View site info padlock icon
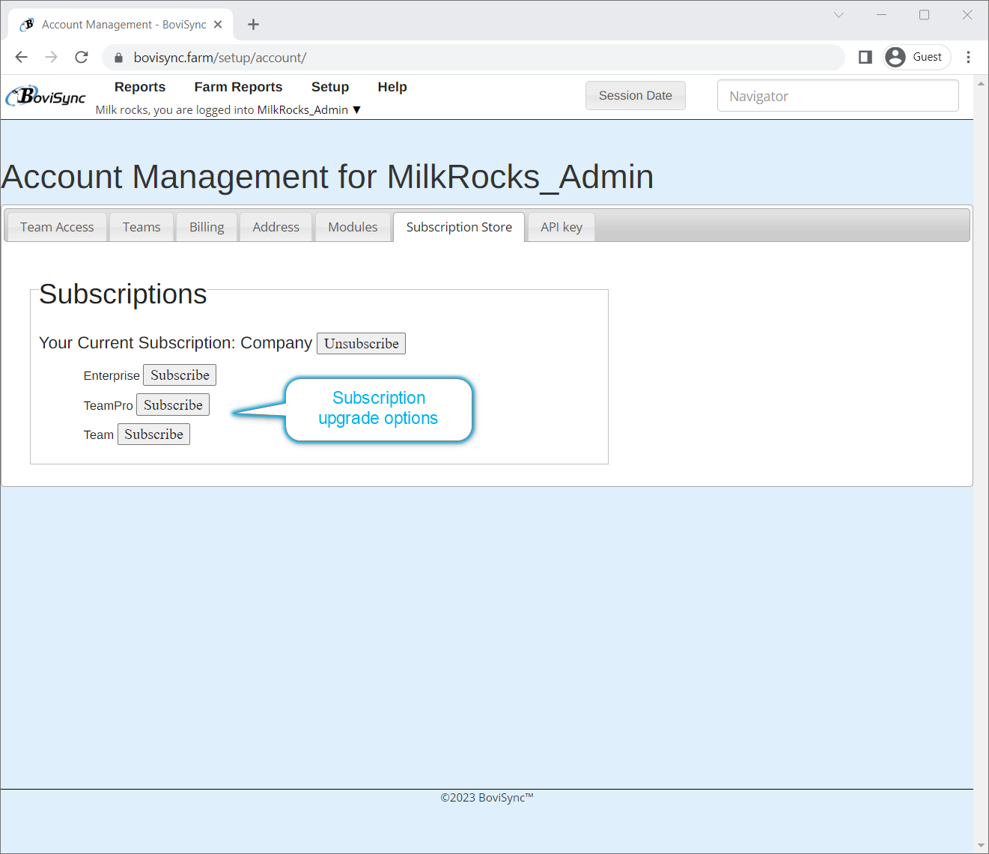The width and height of the screenshot is (989, 854). pos(118,58)
